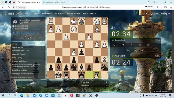This screenshot has width=174, height=98.
Task: Click the chat message input field
Action: (x=28, y=77)
